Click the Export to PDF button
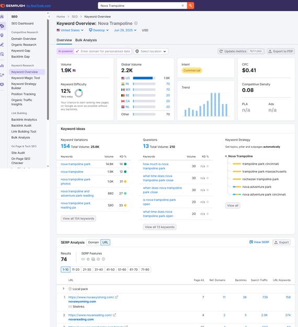 (x=281, y=51)
